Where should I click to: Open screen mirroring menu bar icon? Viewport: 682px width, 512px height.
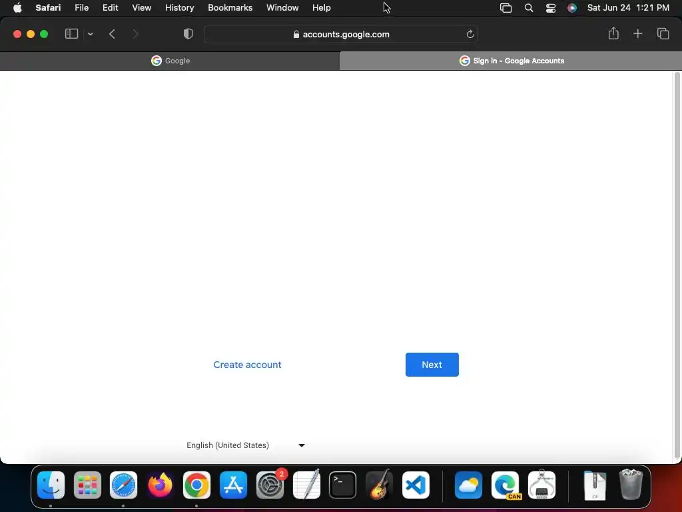(x=506, y=8)
